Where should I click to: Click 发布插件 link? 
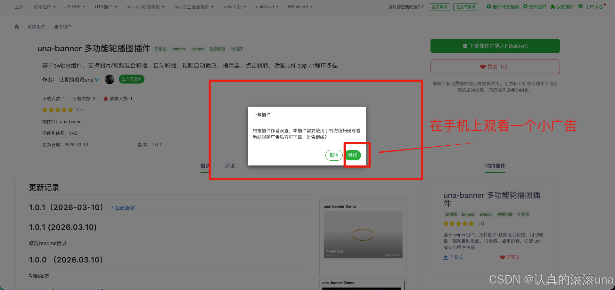coord(538,7)
